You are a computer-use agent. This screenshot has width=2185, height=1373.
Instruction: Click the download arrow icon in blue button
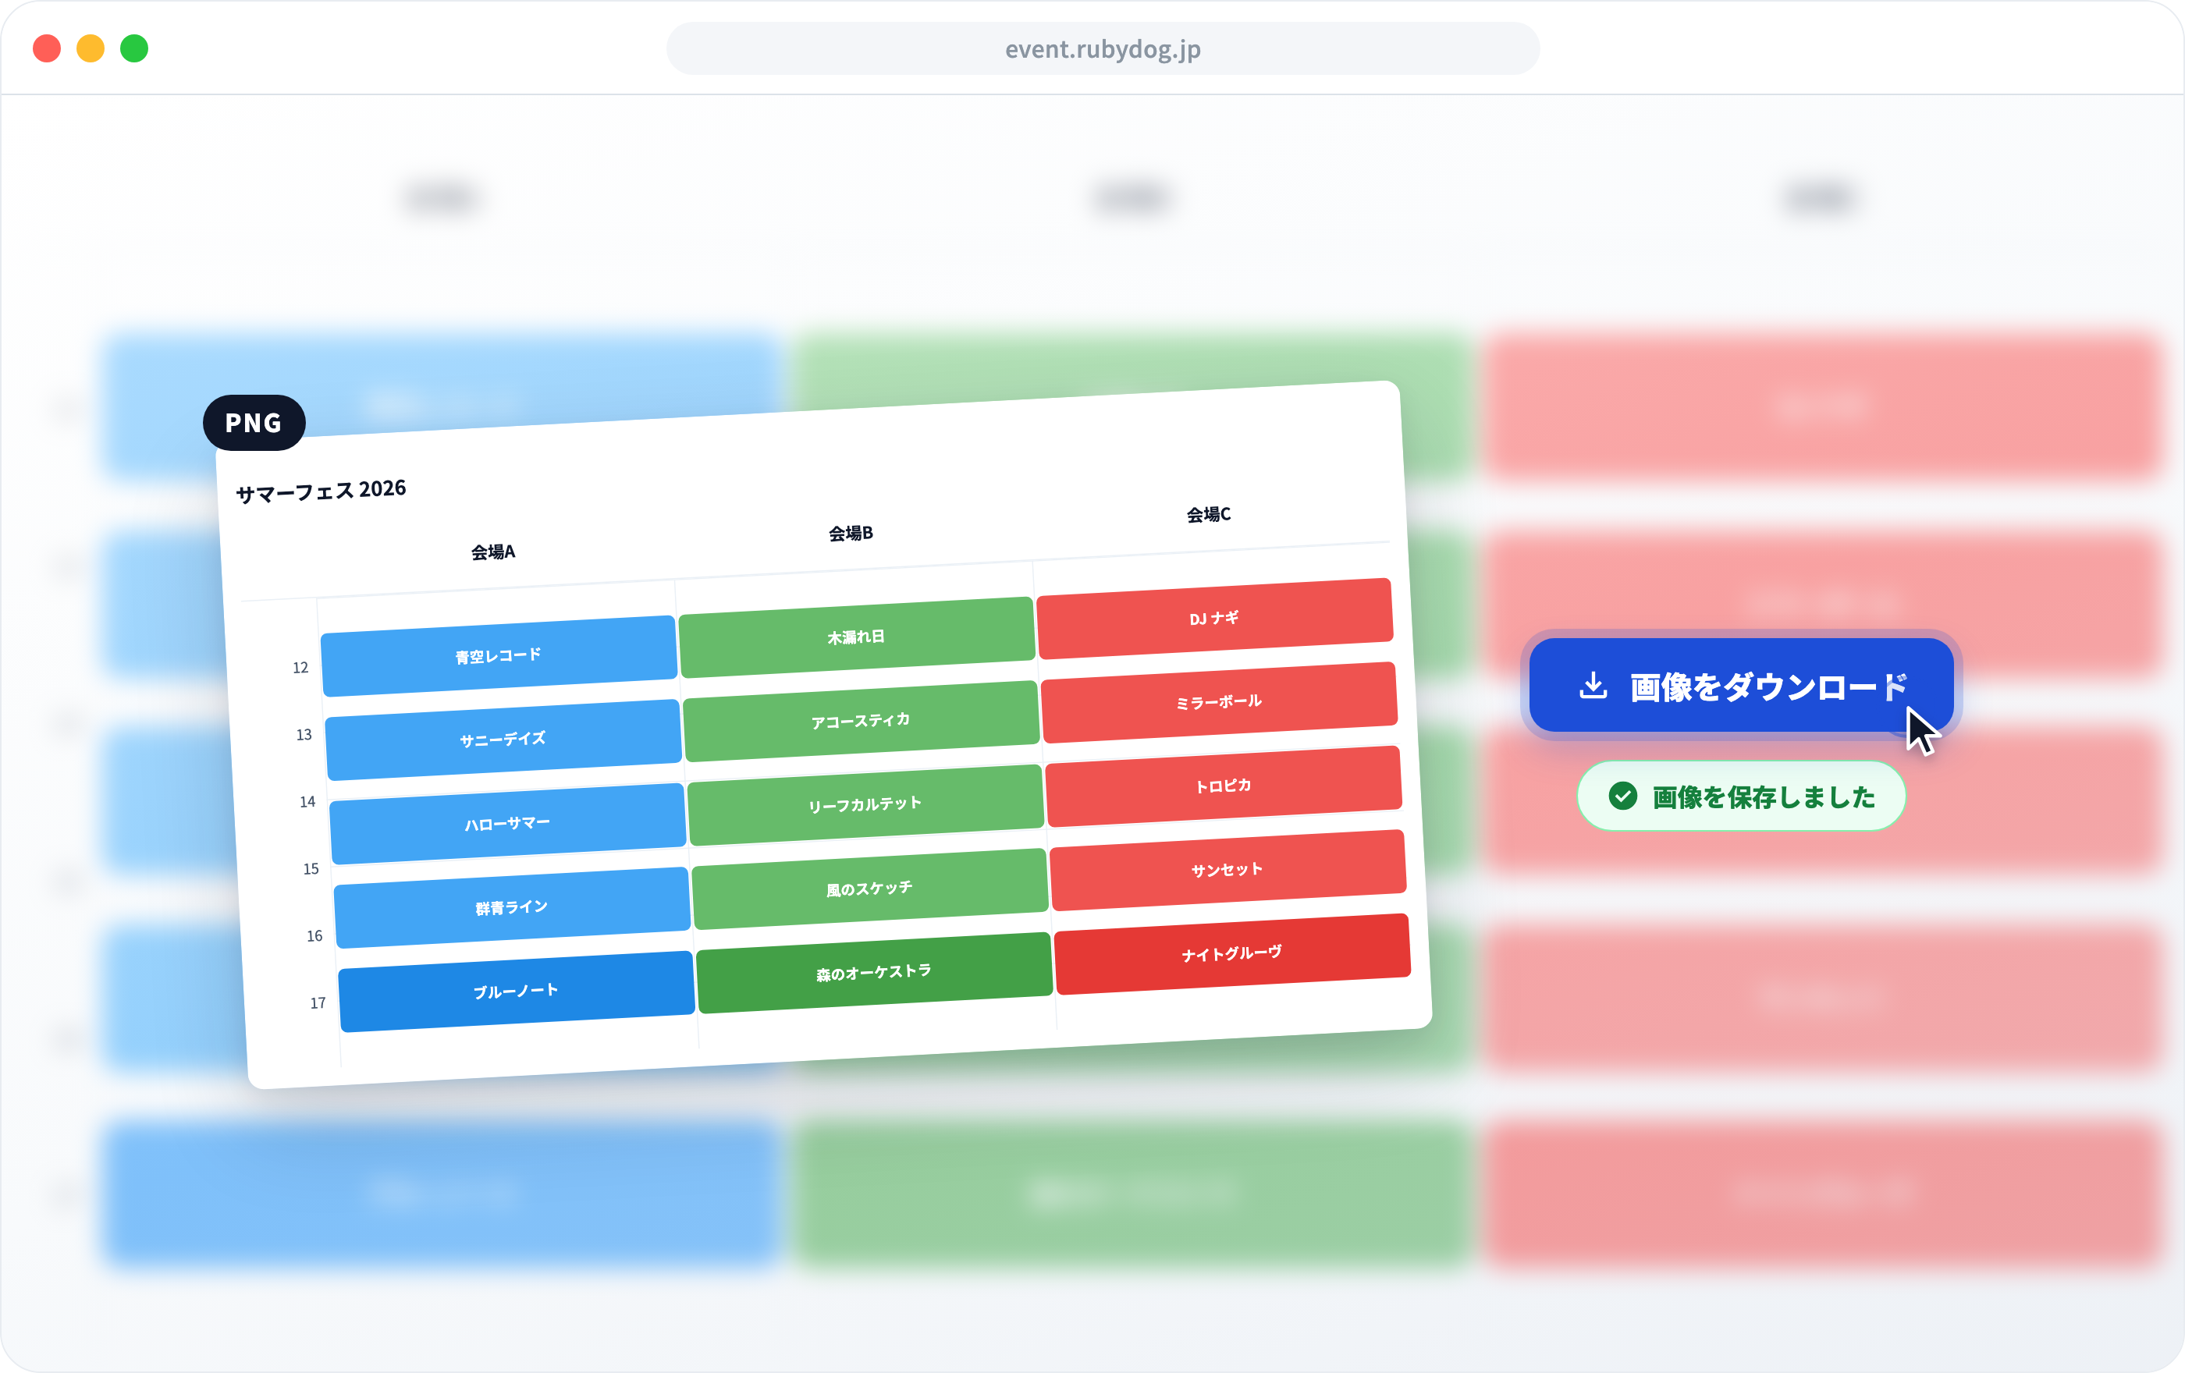(x=1593, y=686)
